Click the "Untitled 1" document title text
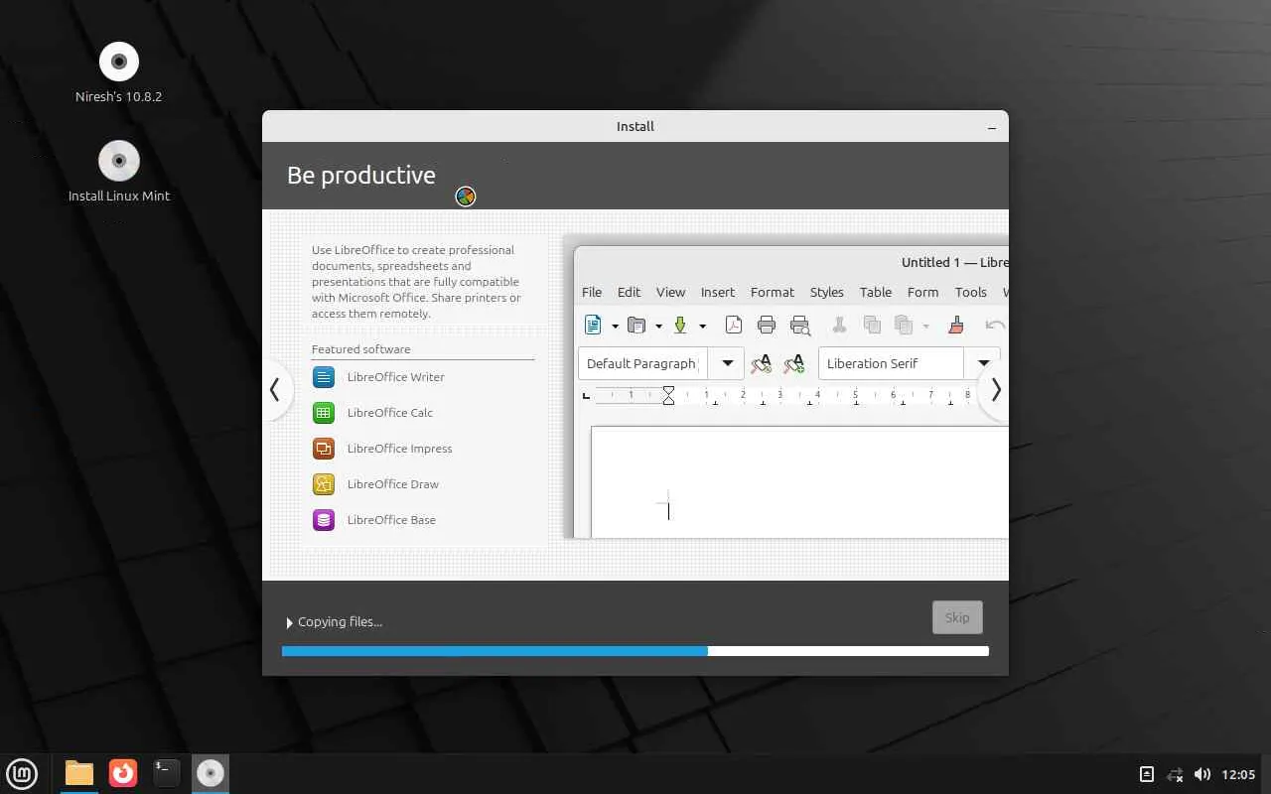This screenshot has height=794, width=1271. tap(931, 263)
